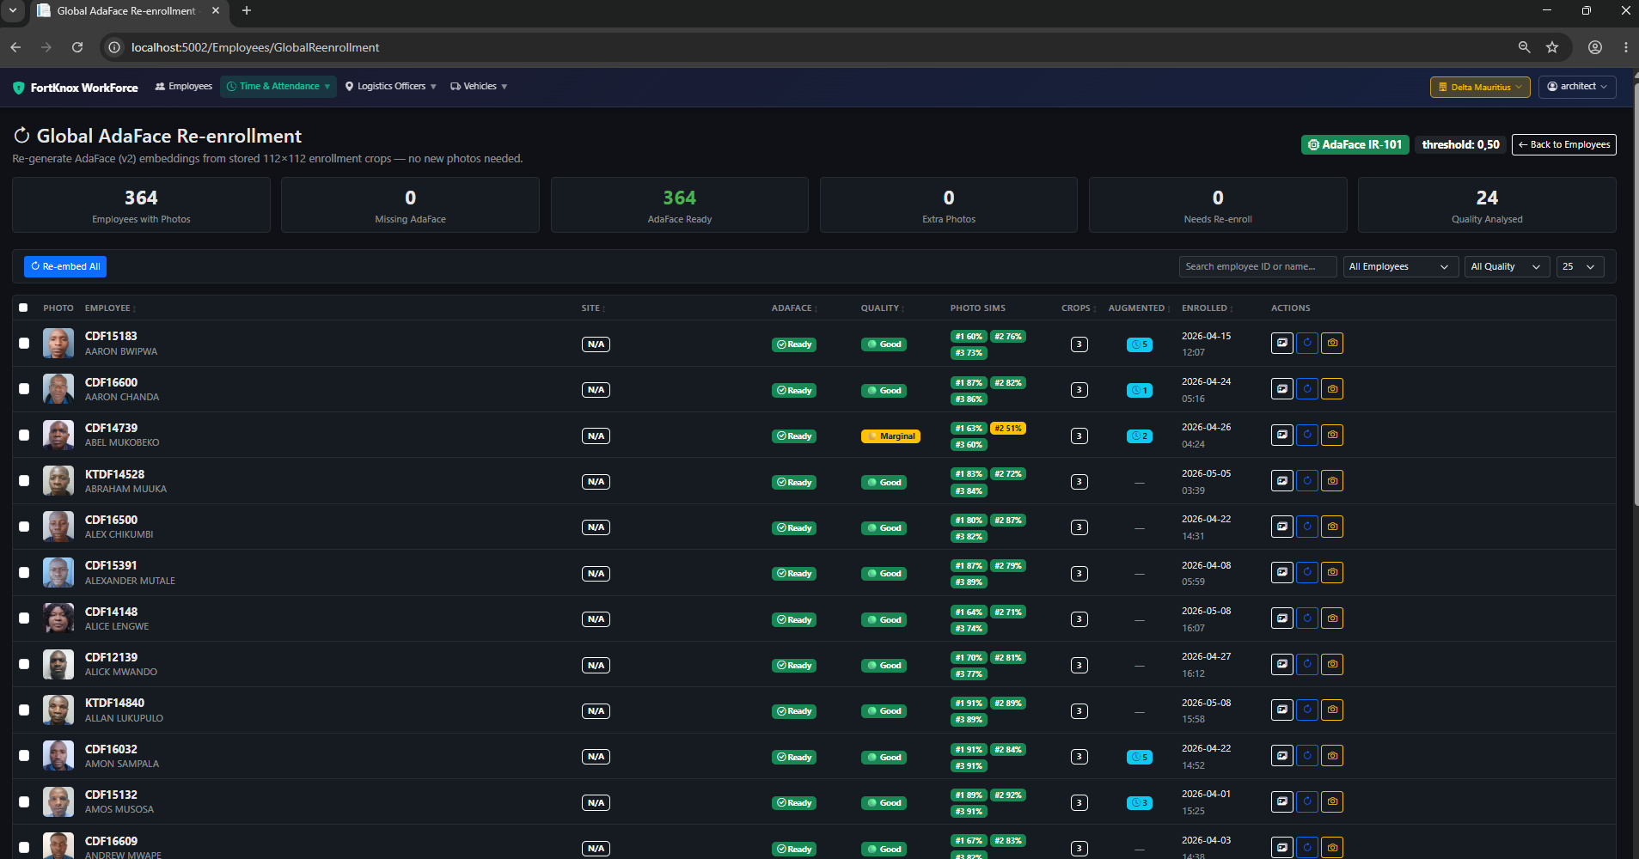Open the images gallery for ALICK MWANDO
Image resolution: width=1639 pixels, height=859 pixels.
click(1281, 665)
